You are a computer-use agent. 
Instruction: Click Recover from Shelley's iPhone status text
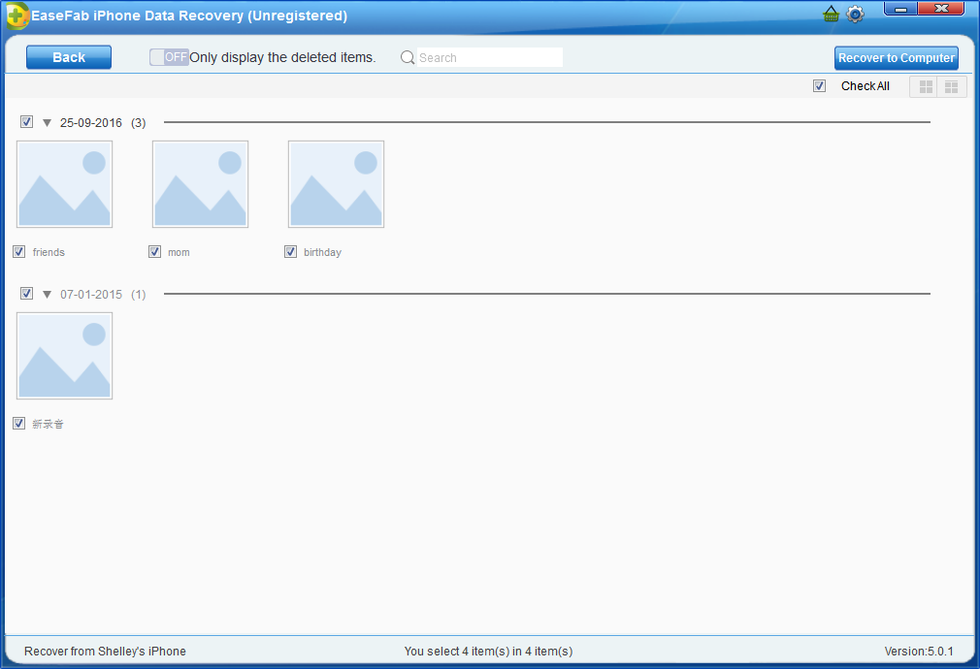click(105, 652)
